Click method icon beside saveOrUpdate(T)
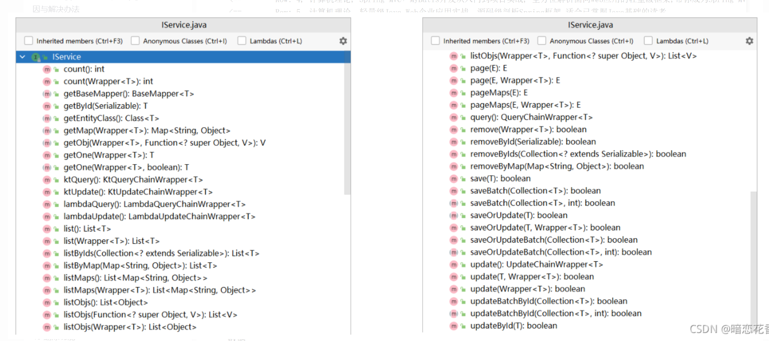 pos(454,216)
